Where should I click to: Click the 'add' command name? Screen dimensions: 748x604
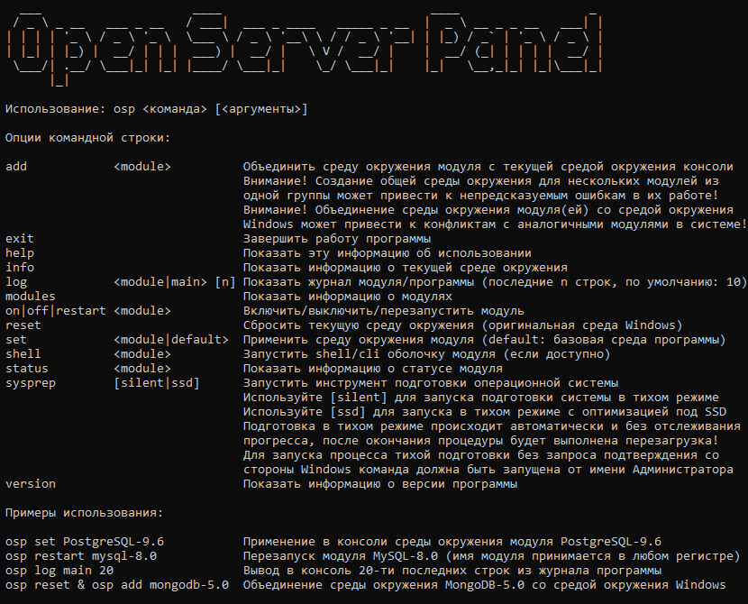click(x=16, y=167)
